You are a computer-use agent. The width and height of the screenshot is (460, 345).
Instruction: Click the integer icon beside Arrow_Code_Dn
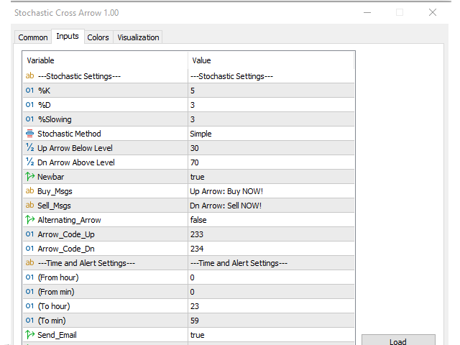[x=29, y=249]
